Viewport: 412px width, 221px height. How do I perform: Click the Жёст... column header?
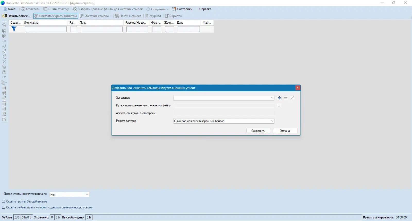coord(169,23)
